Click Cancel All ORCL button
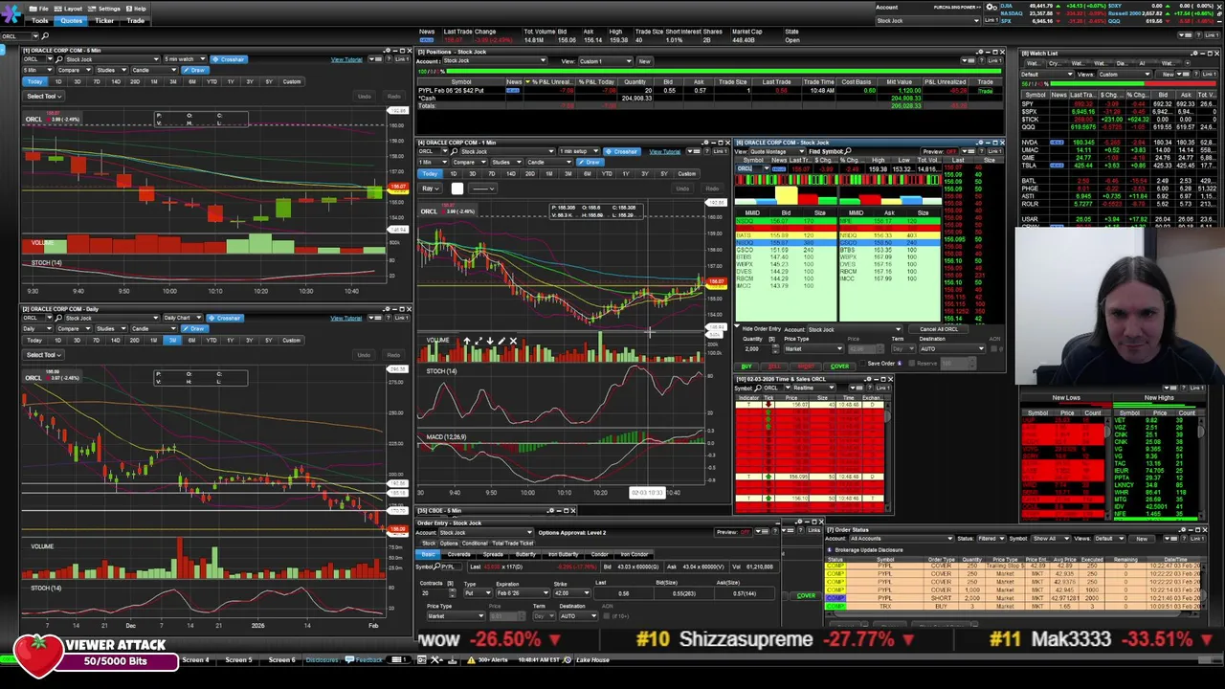Image resolution: width=1225 pixels, height=689 pixels. tap(938, 329)
